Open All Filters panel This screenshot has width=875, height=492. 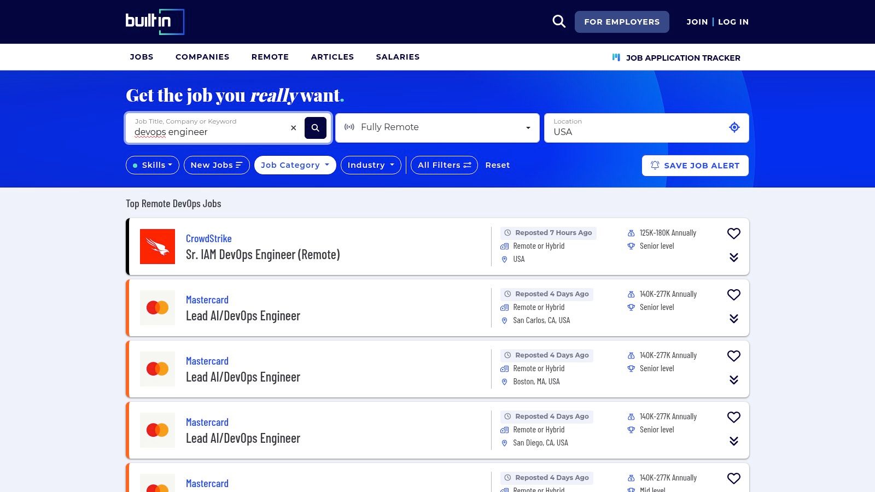(x=444, y=165)
